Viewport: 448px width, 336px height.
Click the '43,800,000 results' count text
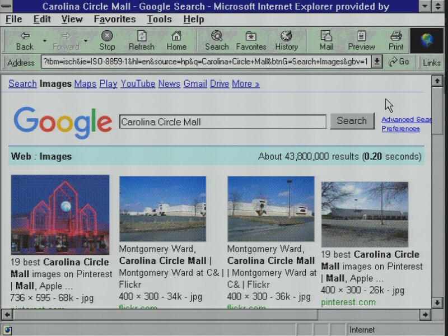pyautogui.click(x=321, y=157)
